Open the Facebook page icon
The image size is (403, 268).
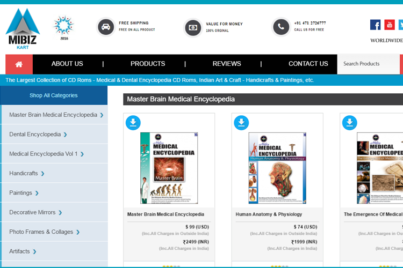[375, 25]
